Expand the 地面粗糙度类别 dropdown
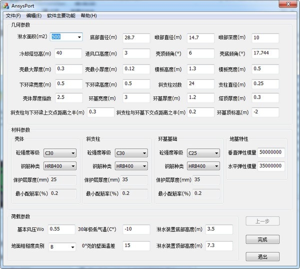The image size is (300, 269). point(62,247)
